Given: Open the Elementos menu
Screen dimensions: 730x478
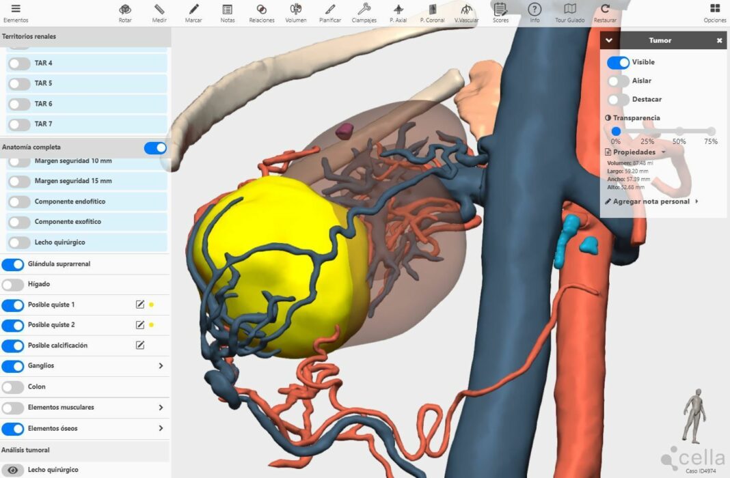Looking at the screenshot, I should [17, 12].
